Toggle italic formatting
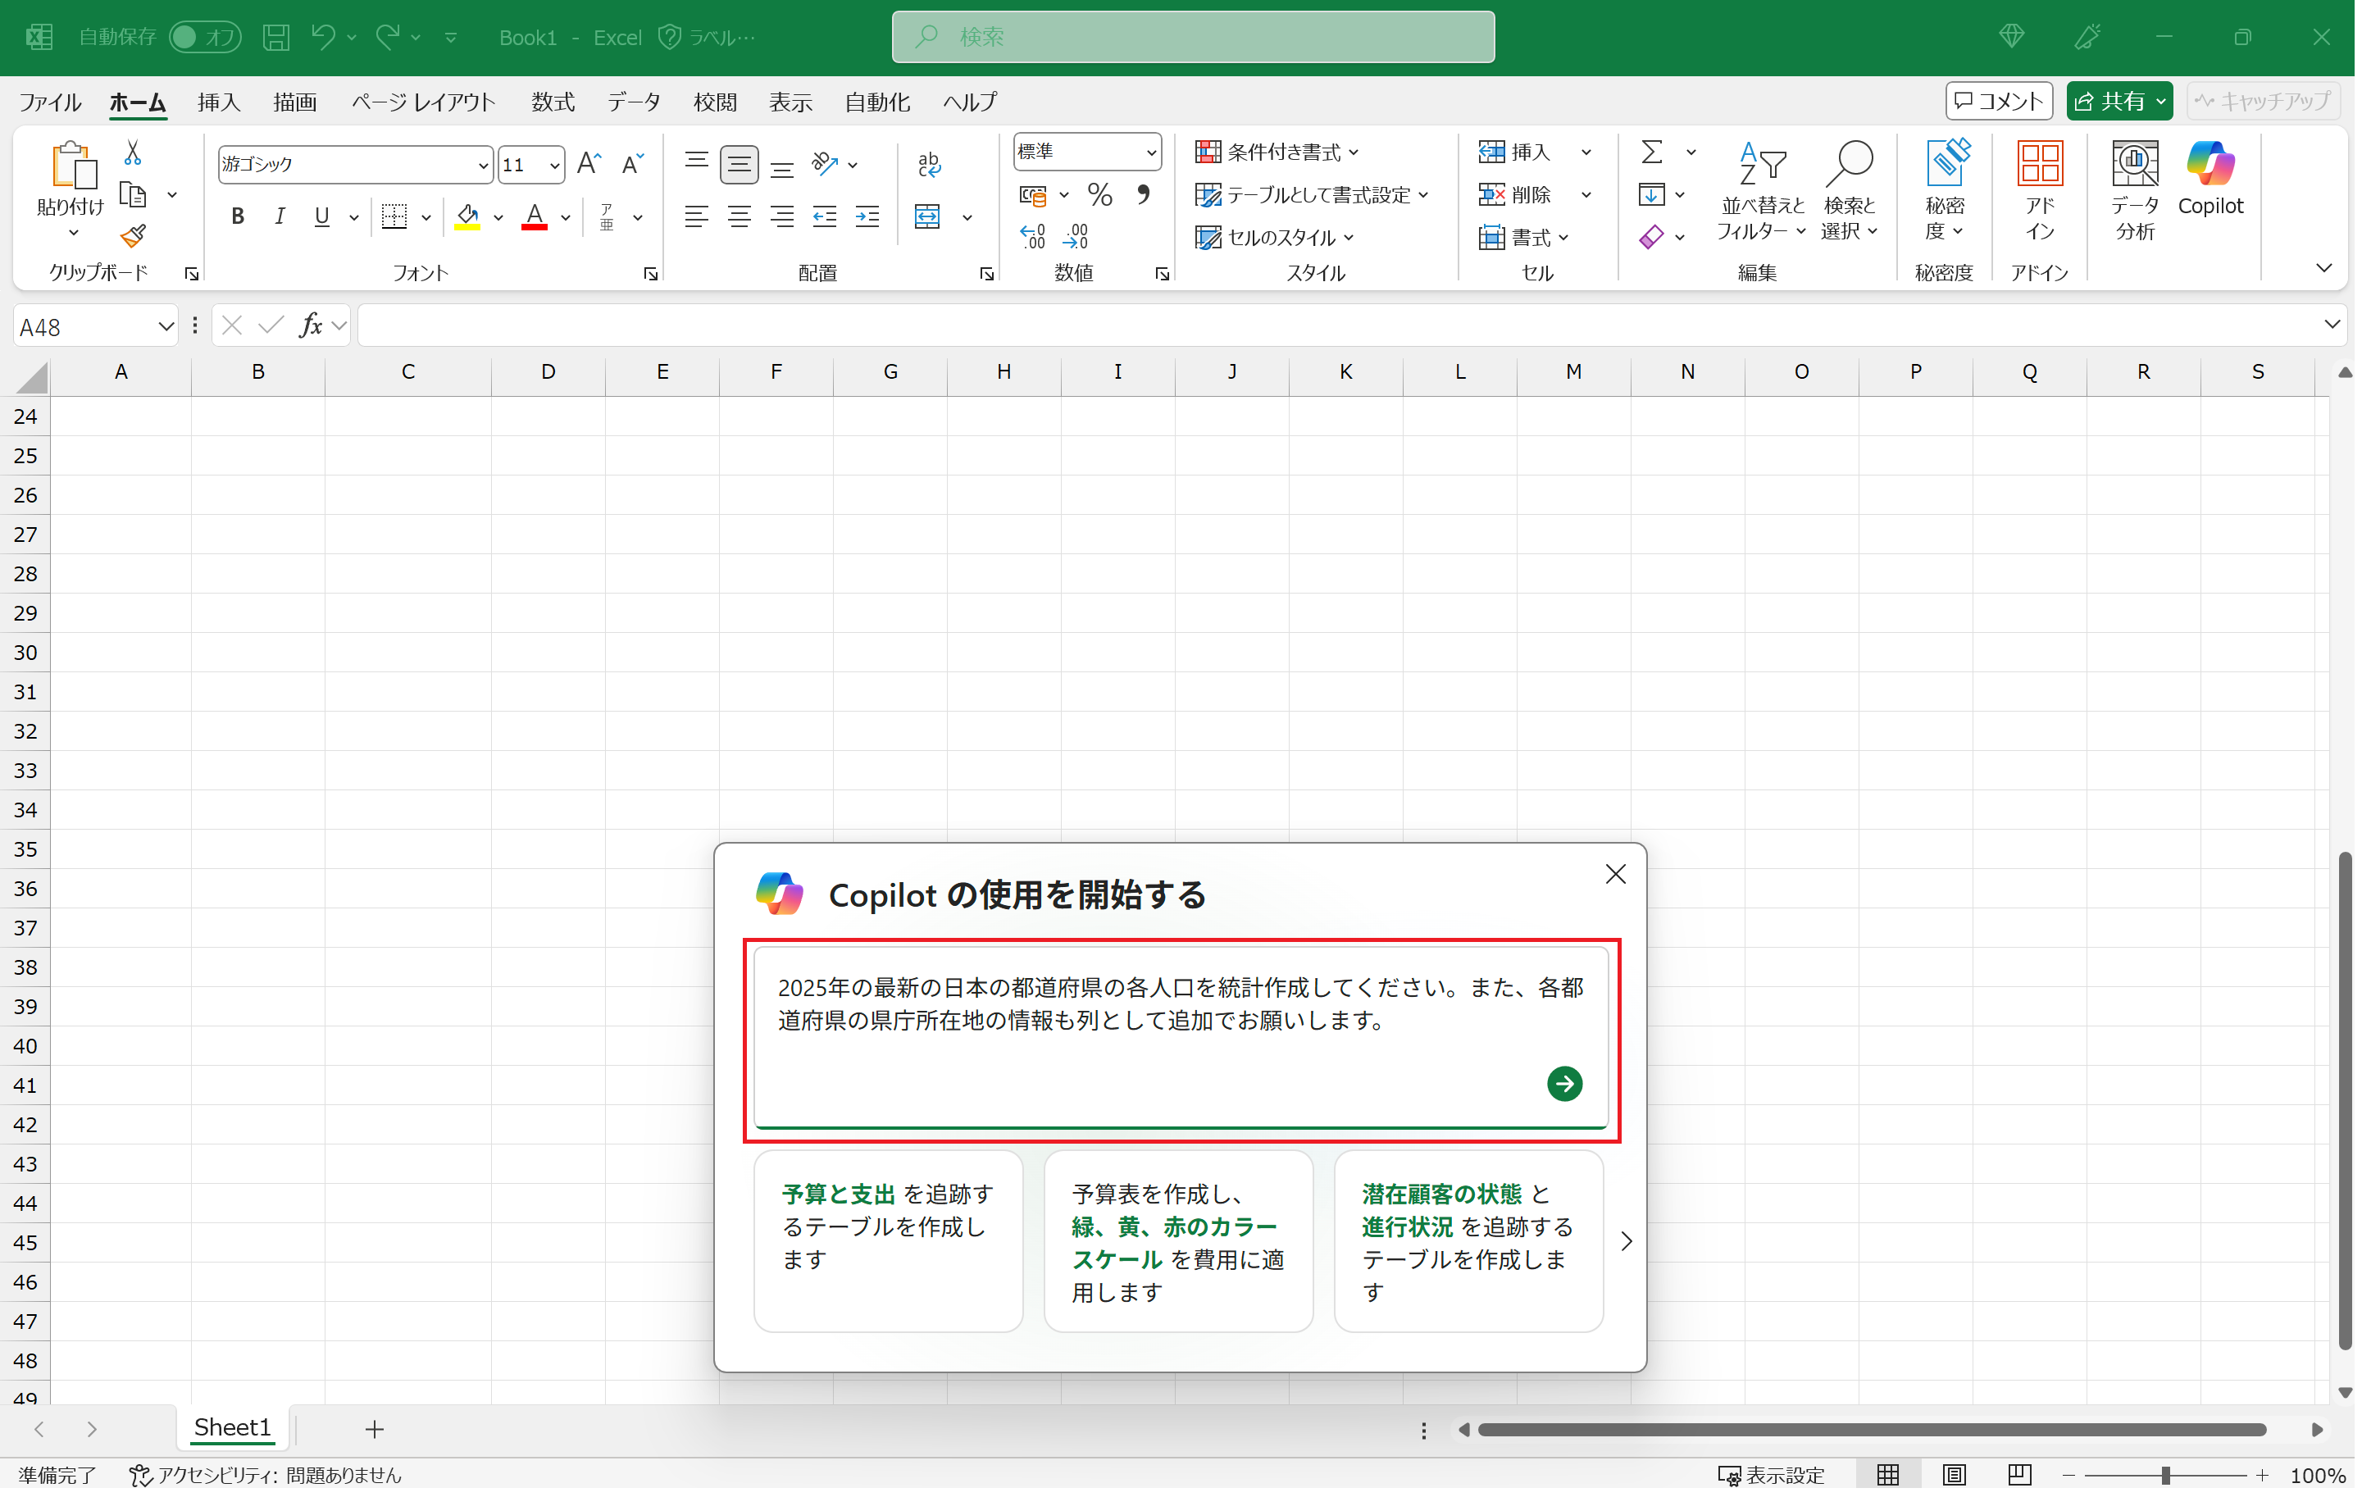Image resolution: width=2362 pixels, height=1497 pixels. pos(280,216)
